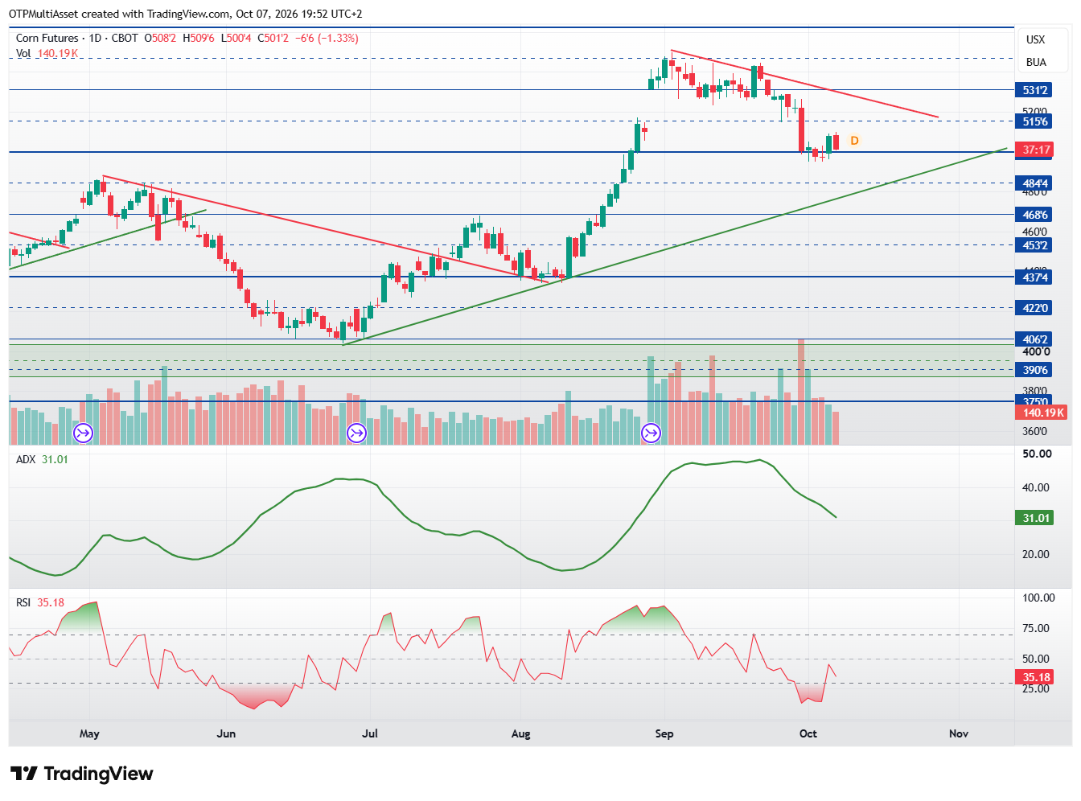Screen dimensions: 1081x801
Task: Click the Jun label on time axis
Action: click(226, 733)
